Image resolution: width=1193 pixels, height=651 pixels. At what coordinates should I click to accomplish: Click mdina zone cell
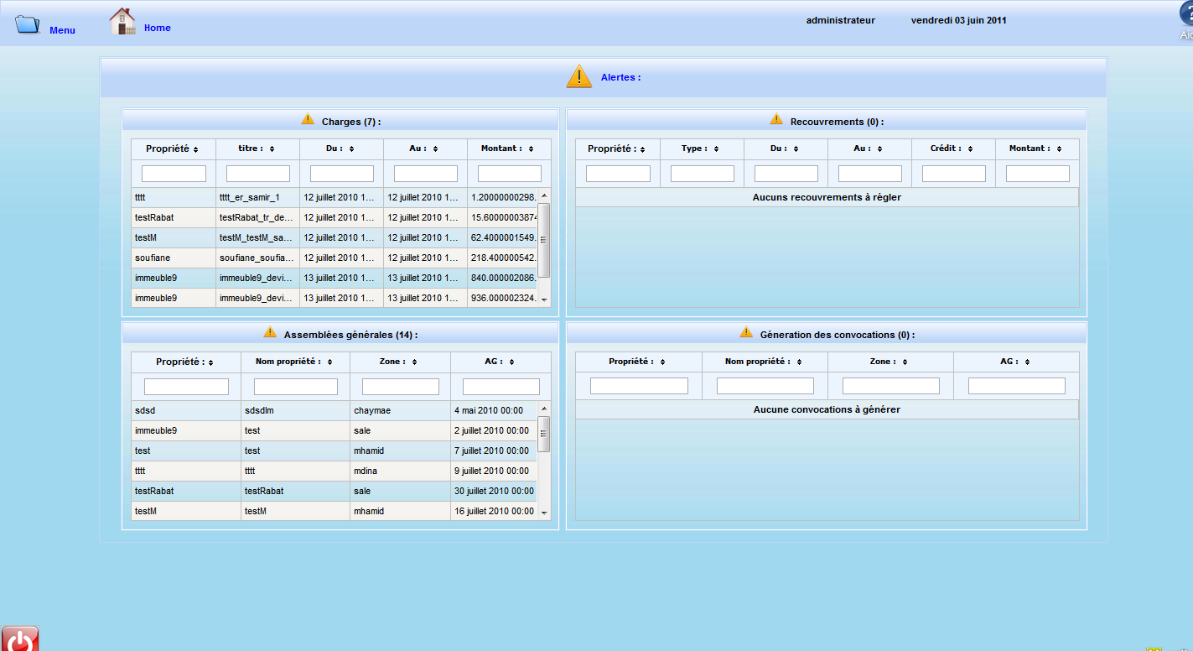(400, 471)
